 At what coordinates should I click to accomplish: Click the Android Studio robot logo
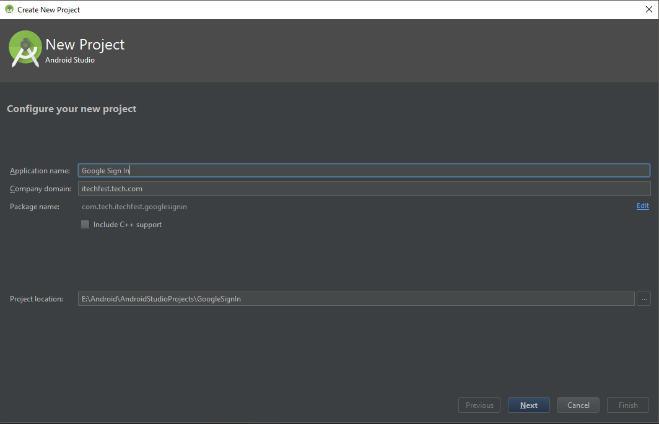[25, 48]
